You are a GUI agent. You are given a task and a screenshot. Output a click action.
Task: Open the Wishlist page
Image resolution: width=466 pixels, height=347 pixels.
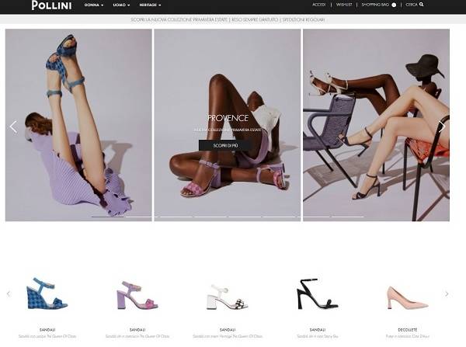tap(344, 5)
